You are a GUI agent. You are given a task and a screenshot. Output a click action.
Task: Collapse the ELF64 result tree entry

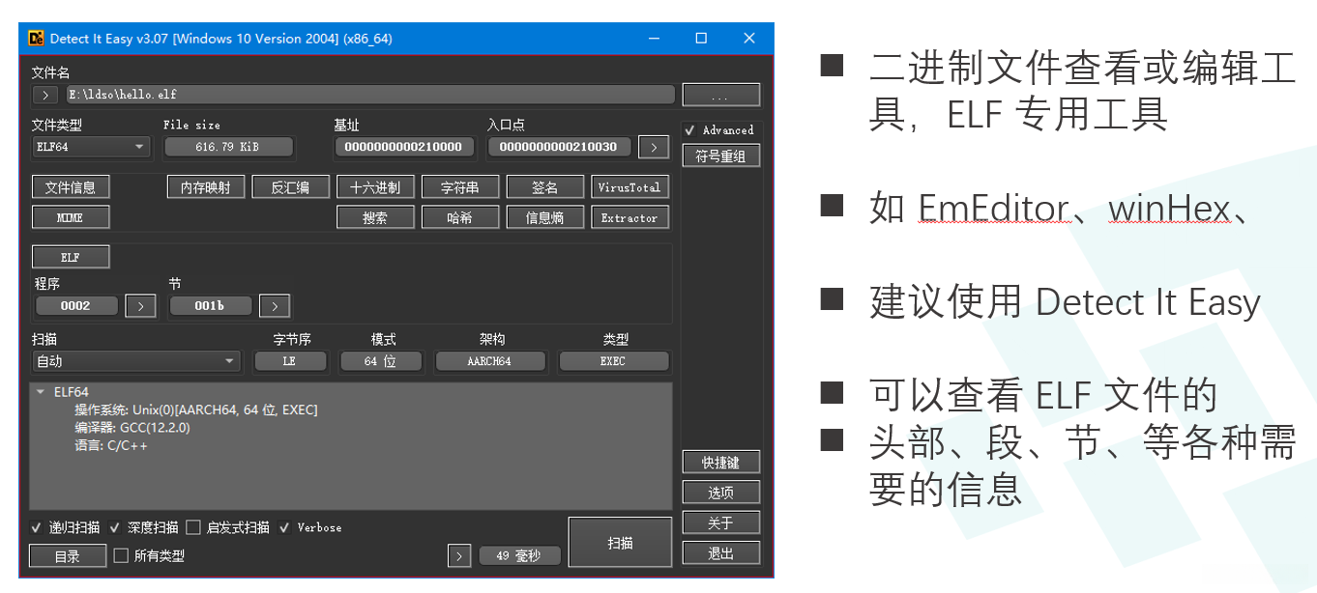coord(40,392)
